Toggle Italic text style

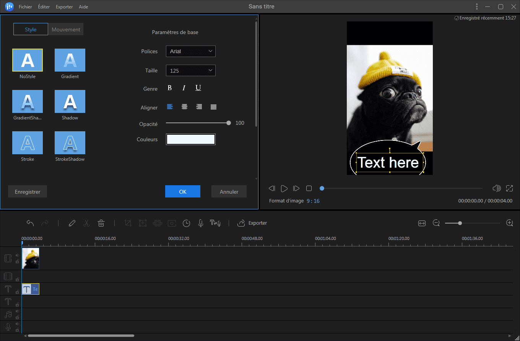(184, 88)
